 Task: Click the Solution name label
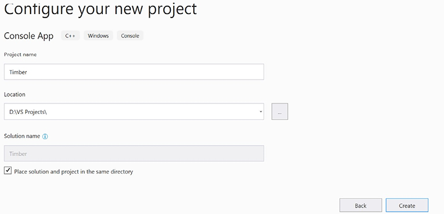pos(22,136)
